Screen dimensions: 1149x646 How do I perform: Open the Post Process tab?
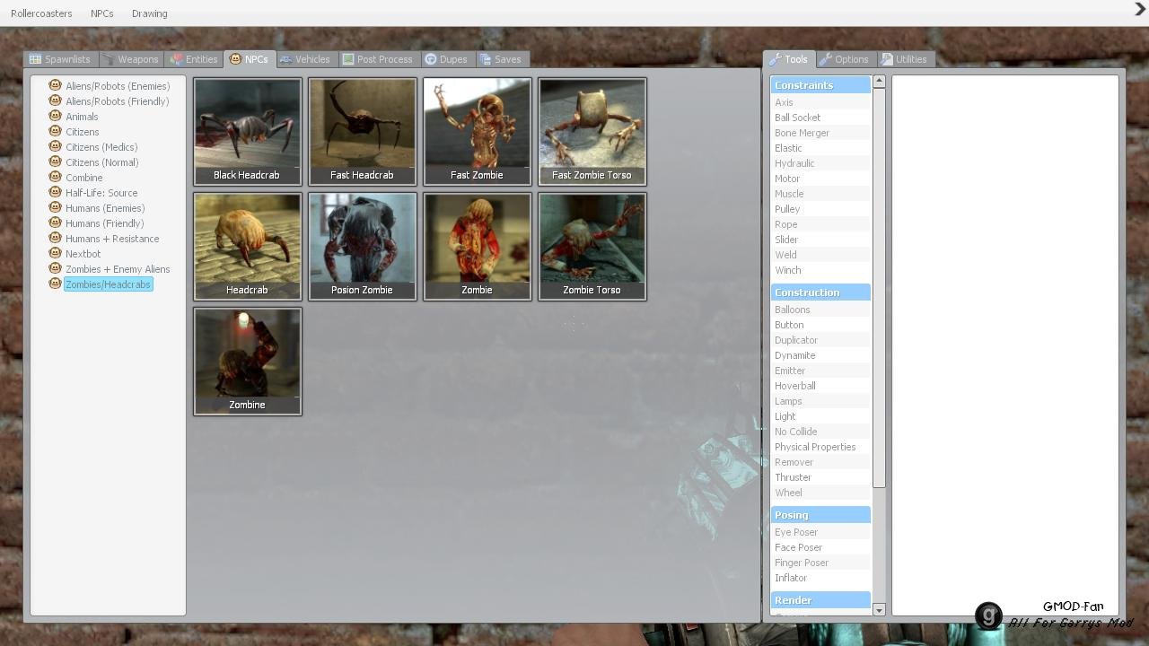(378, 59)
